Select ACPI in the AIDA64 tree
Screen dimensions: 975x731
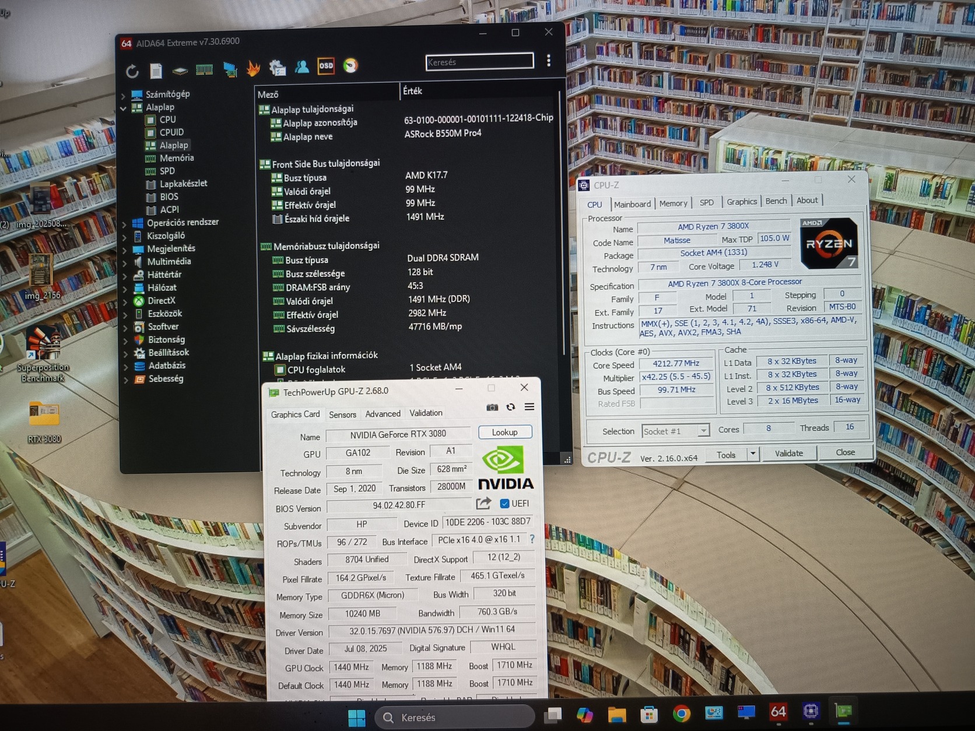pyautogui.click(x=169, y=210)
